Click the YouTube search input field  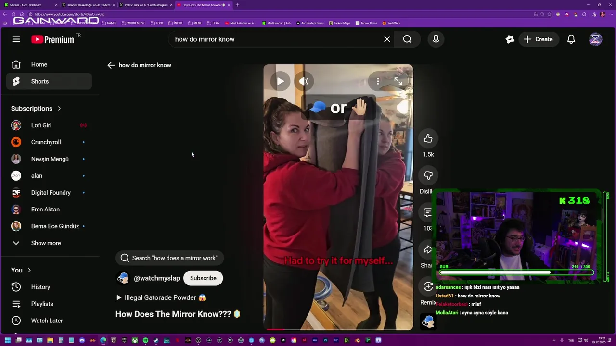(x=277, y=39)
